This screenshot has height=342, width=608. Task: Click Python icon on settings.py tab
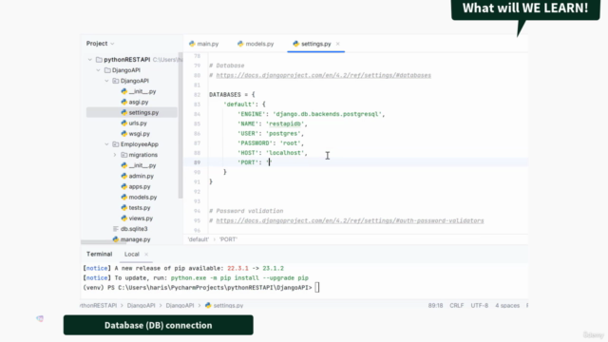(x=295, y=44)
